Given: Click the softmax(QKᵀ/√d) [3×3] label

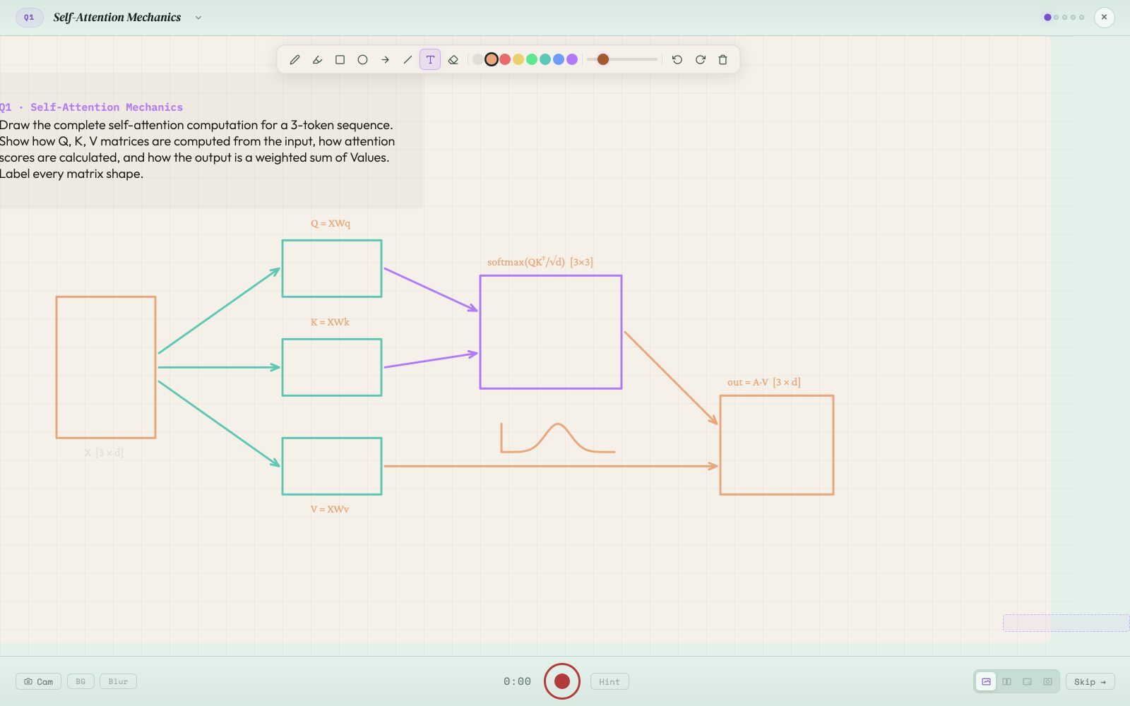Looking at the screenshot, I should [540, 262].
